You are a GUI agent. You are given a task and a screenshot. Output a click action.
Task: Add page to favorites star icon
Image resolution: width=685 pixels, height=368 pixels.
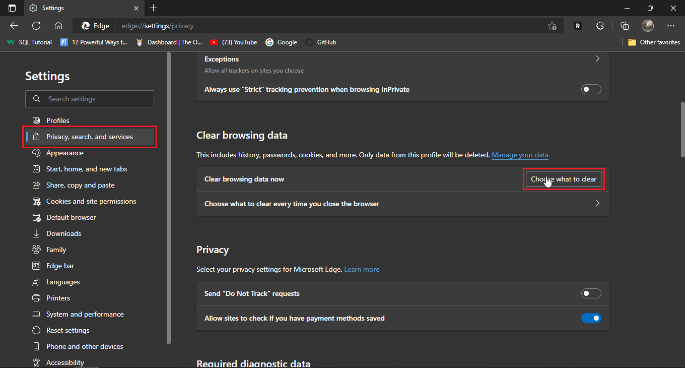click(552, 26)
